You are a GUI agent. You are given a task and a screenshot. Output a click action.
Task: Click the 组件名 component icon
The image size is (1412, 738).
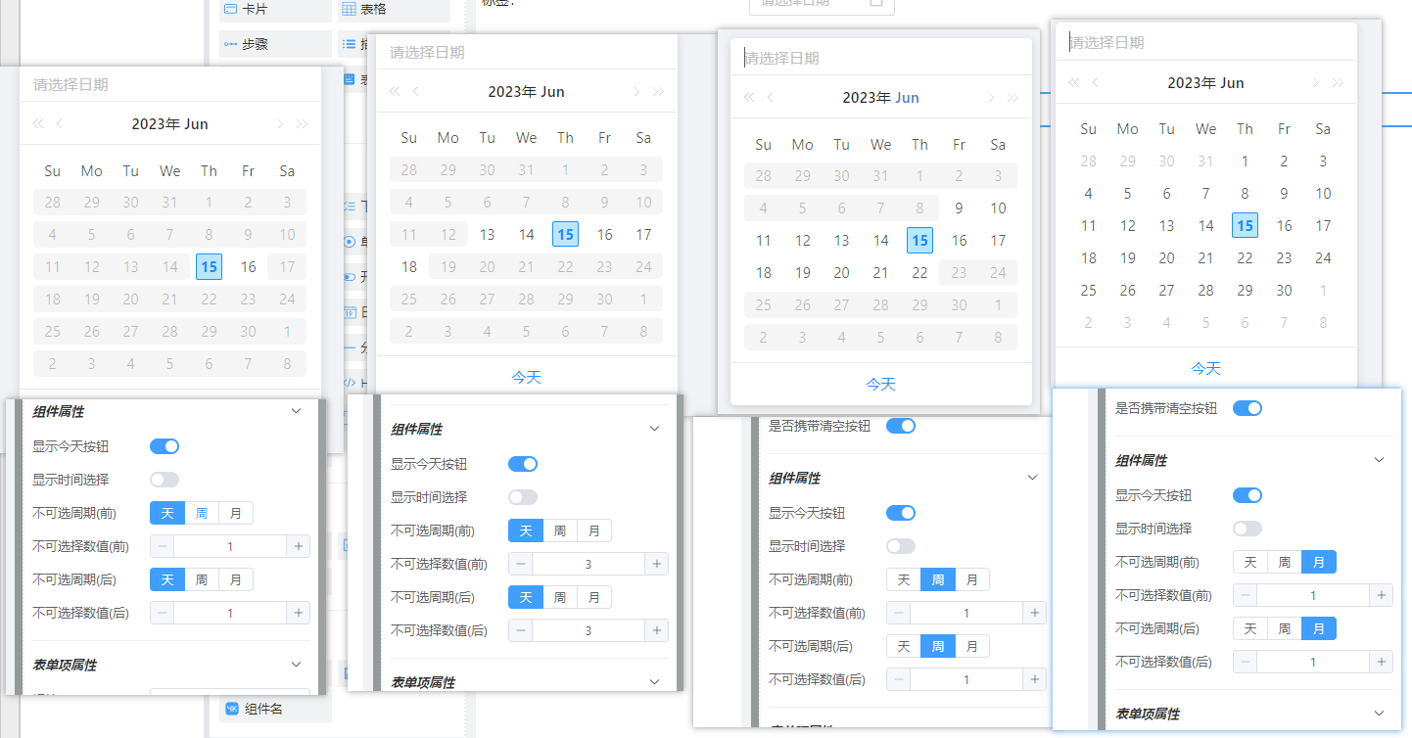232,709
